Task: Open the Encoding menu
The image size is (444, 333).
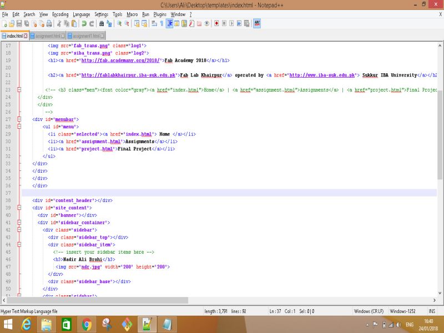Action: pyautogui.click(x=60, y=14)
